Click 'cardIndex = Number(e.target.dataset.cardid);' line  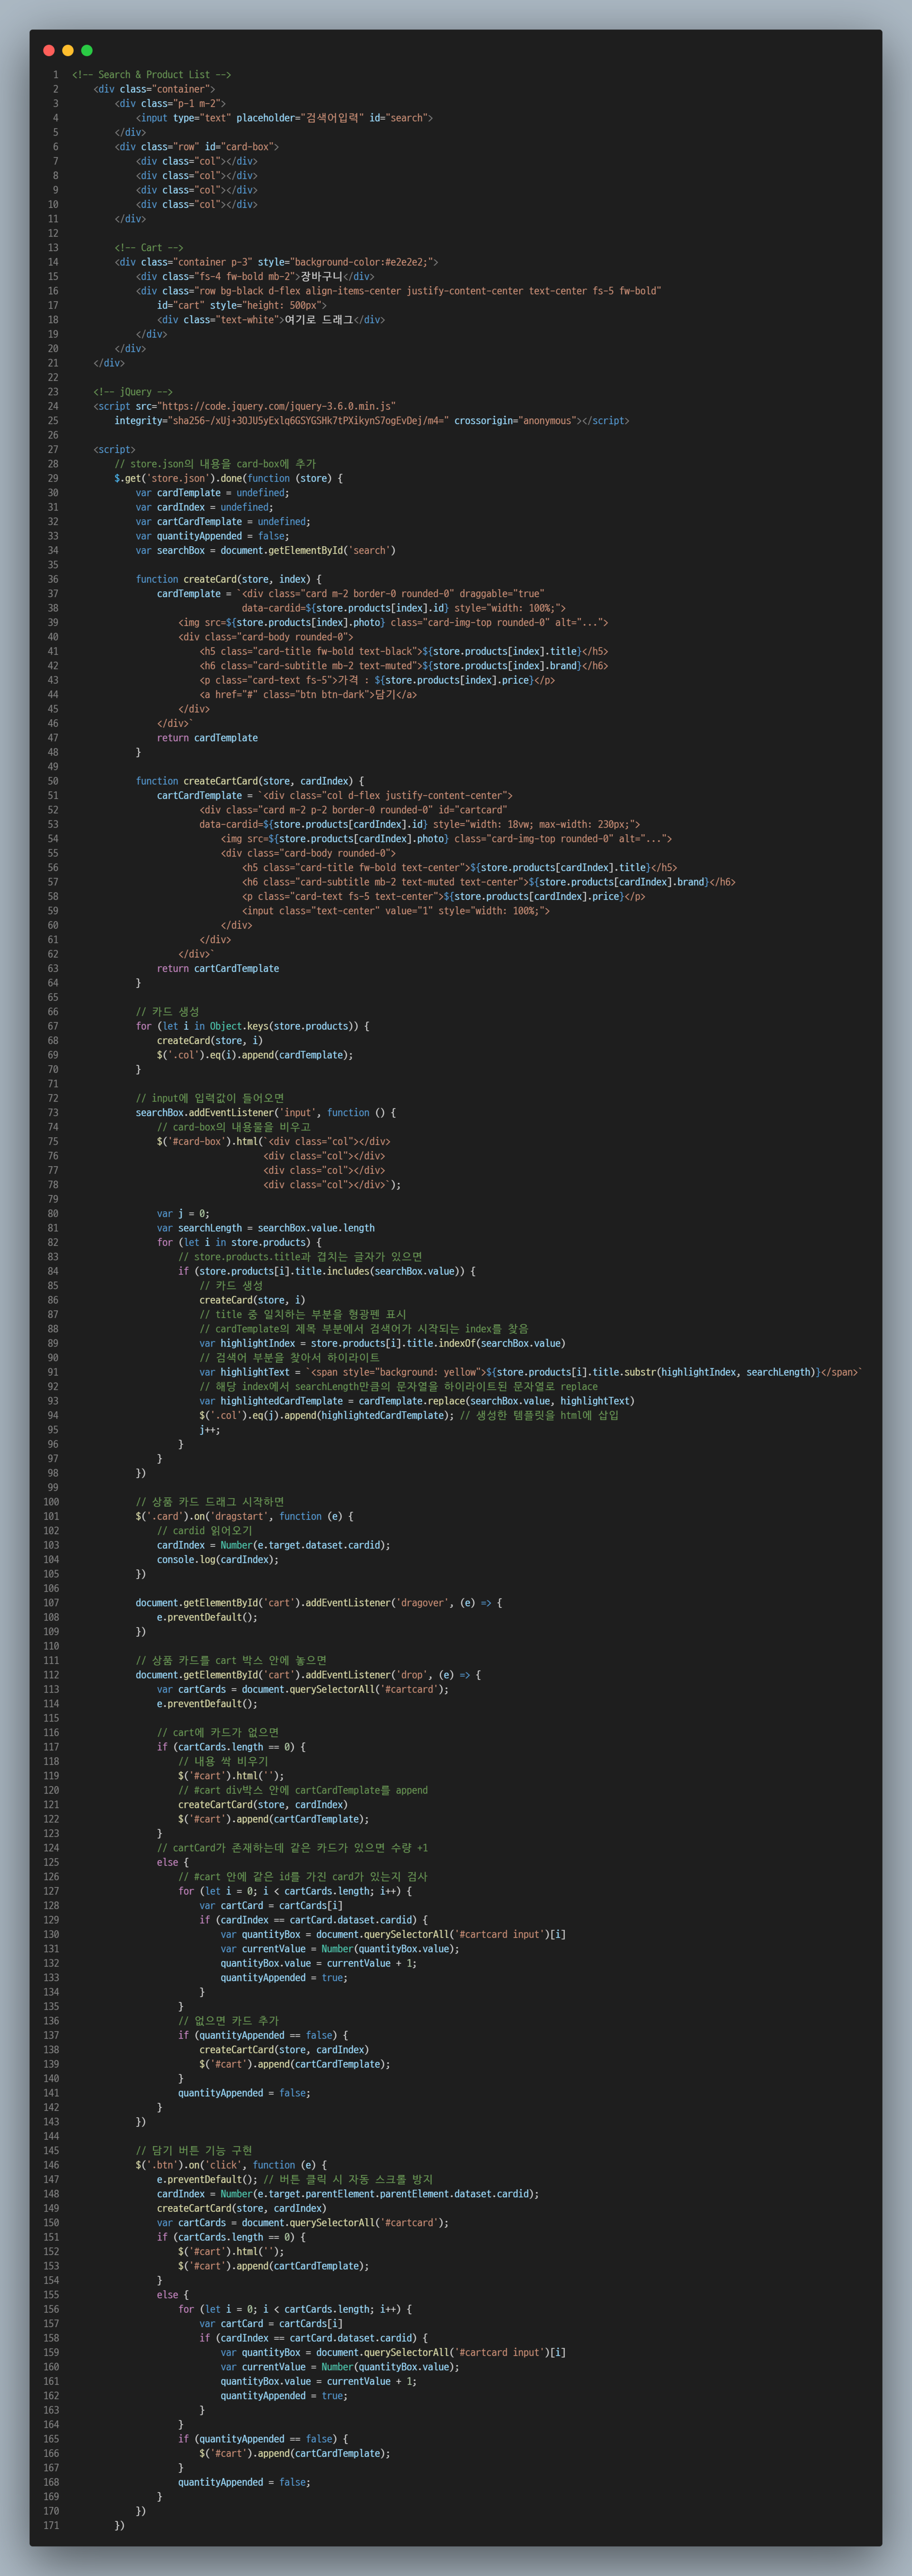coord(273,1545)
